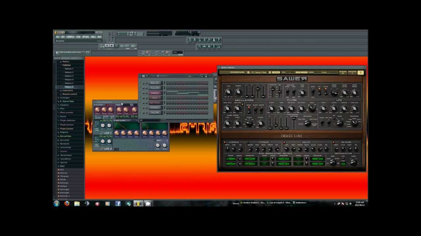Screen dimensions: 421x236
Task: Click the previous program minus button in Sawer
Action: click(248, 72)
